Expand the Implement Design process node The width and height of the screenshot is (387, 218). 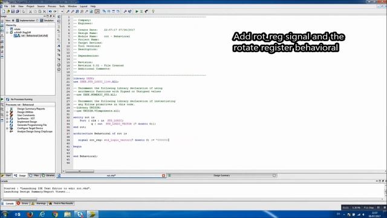[x=7, y=122]
